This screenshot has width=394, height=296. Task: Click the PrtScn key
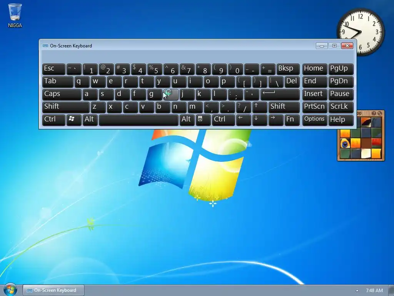click(x=315, y=107)
